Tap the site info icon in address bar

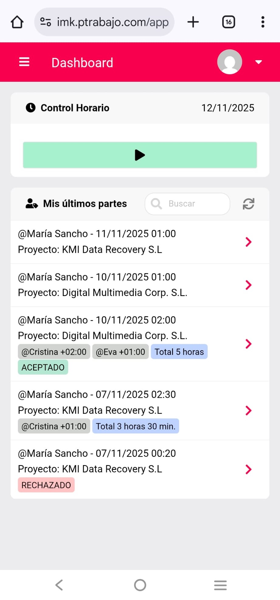[x=46, y=22]
